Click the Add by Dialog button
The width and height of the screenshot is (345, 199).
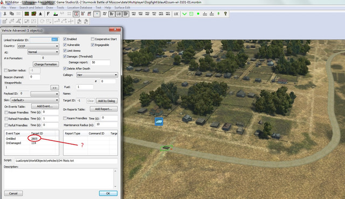point(107,101)
